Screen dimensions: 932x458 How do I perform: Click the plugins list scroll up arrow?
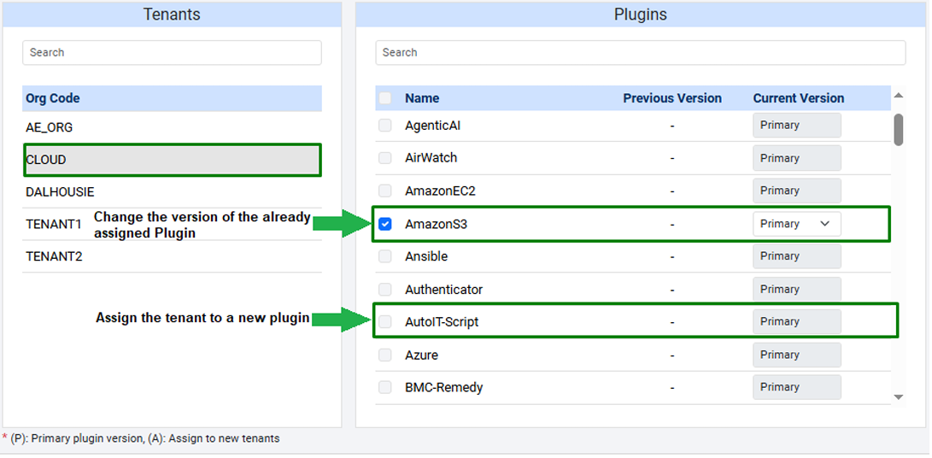[x=898, y=95]
